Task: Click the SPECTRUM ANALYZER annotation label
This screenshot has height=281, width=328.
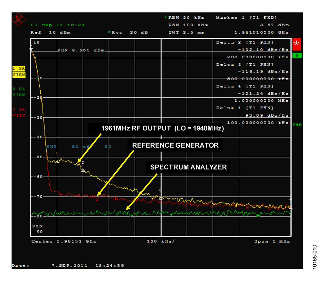Action: [188, 167]
